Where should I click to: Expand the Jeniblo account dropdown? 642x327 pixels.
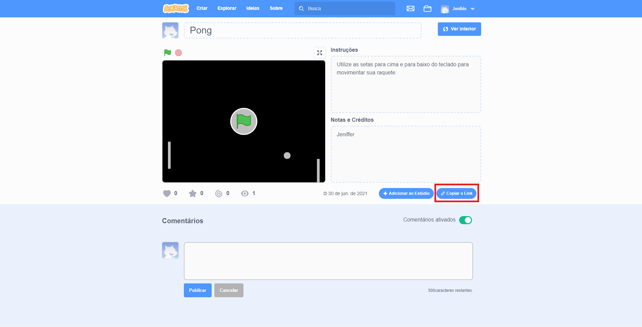[473, 9]
